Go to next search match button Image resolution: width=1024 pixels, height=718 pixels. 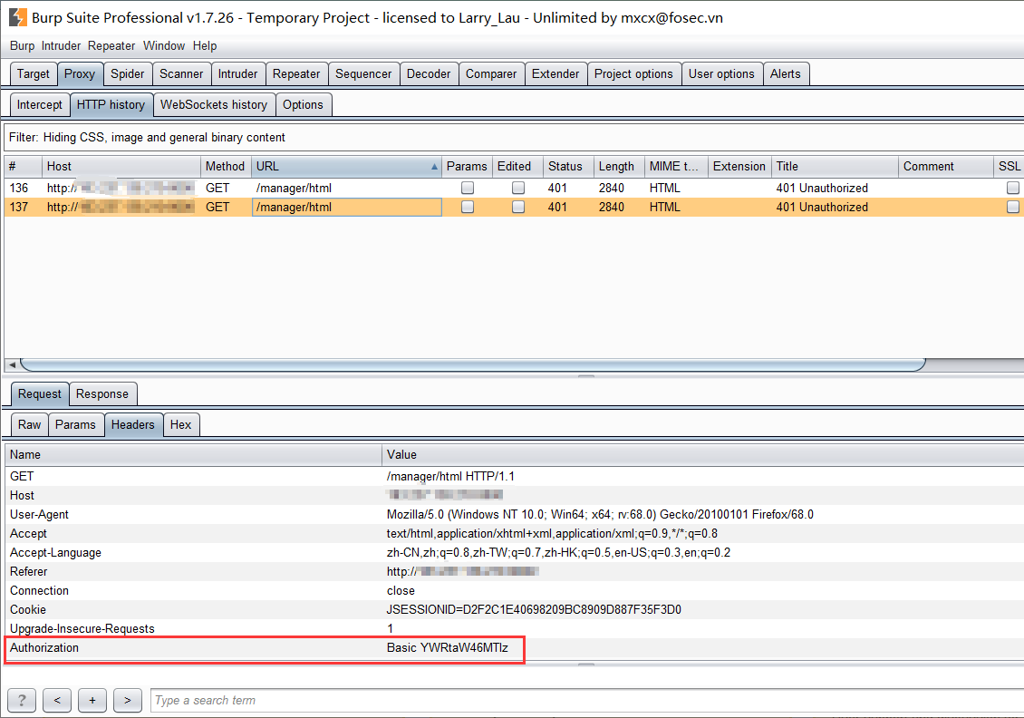128,701
